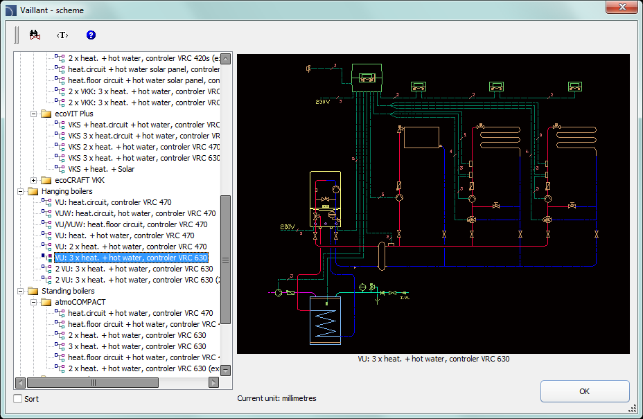Image resolution: width=643 pixels, height=419 pixels.
Task: Close the Vaillant scheme dialog window
Action: [621, 7]
